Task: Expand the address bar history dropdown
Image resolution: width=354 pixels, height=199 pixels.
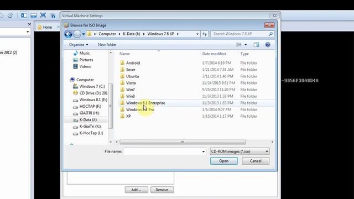Action: tap(197, 34)
